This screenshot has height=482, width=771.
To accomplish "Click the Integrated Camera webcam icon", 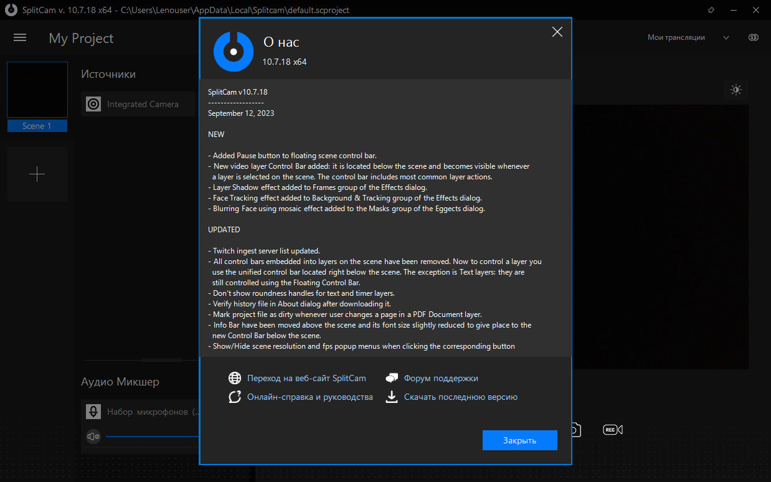I will coord(93,104).
